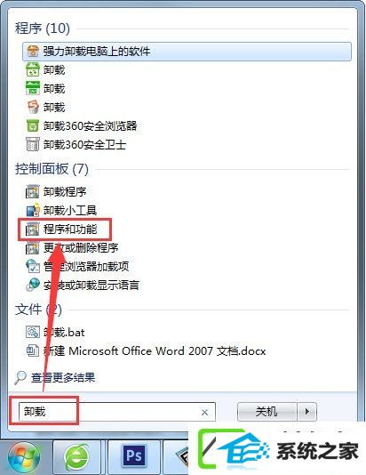Expand the 程序 (10) results header
The width and height of the screenshot is (366, 475).
[x=43, y=28]
